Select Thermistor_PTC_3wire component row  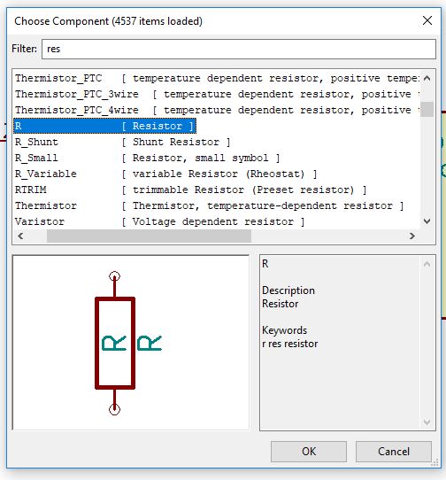click(217, 94)
